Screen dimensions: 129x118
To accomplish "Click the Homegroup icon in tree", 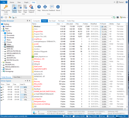I will click(4, 71).
